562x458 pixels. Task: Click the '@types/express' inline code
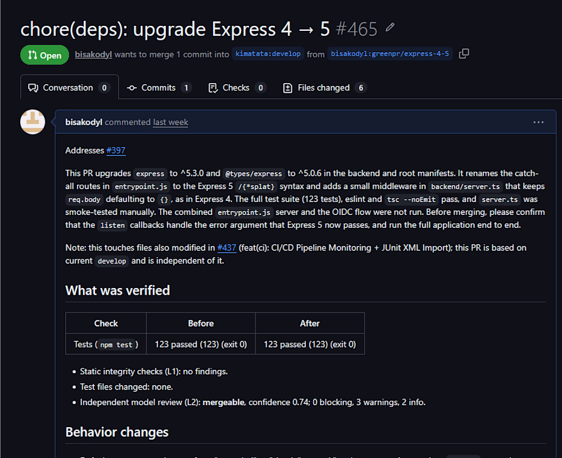254,173
